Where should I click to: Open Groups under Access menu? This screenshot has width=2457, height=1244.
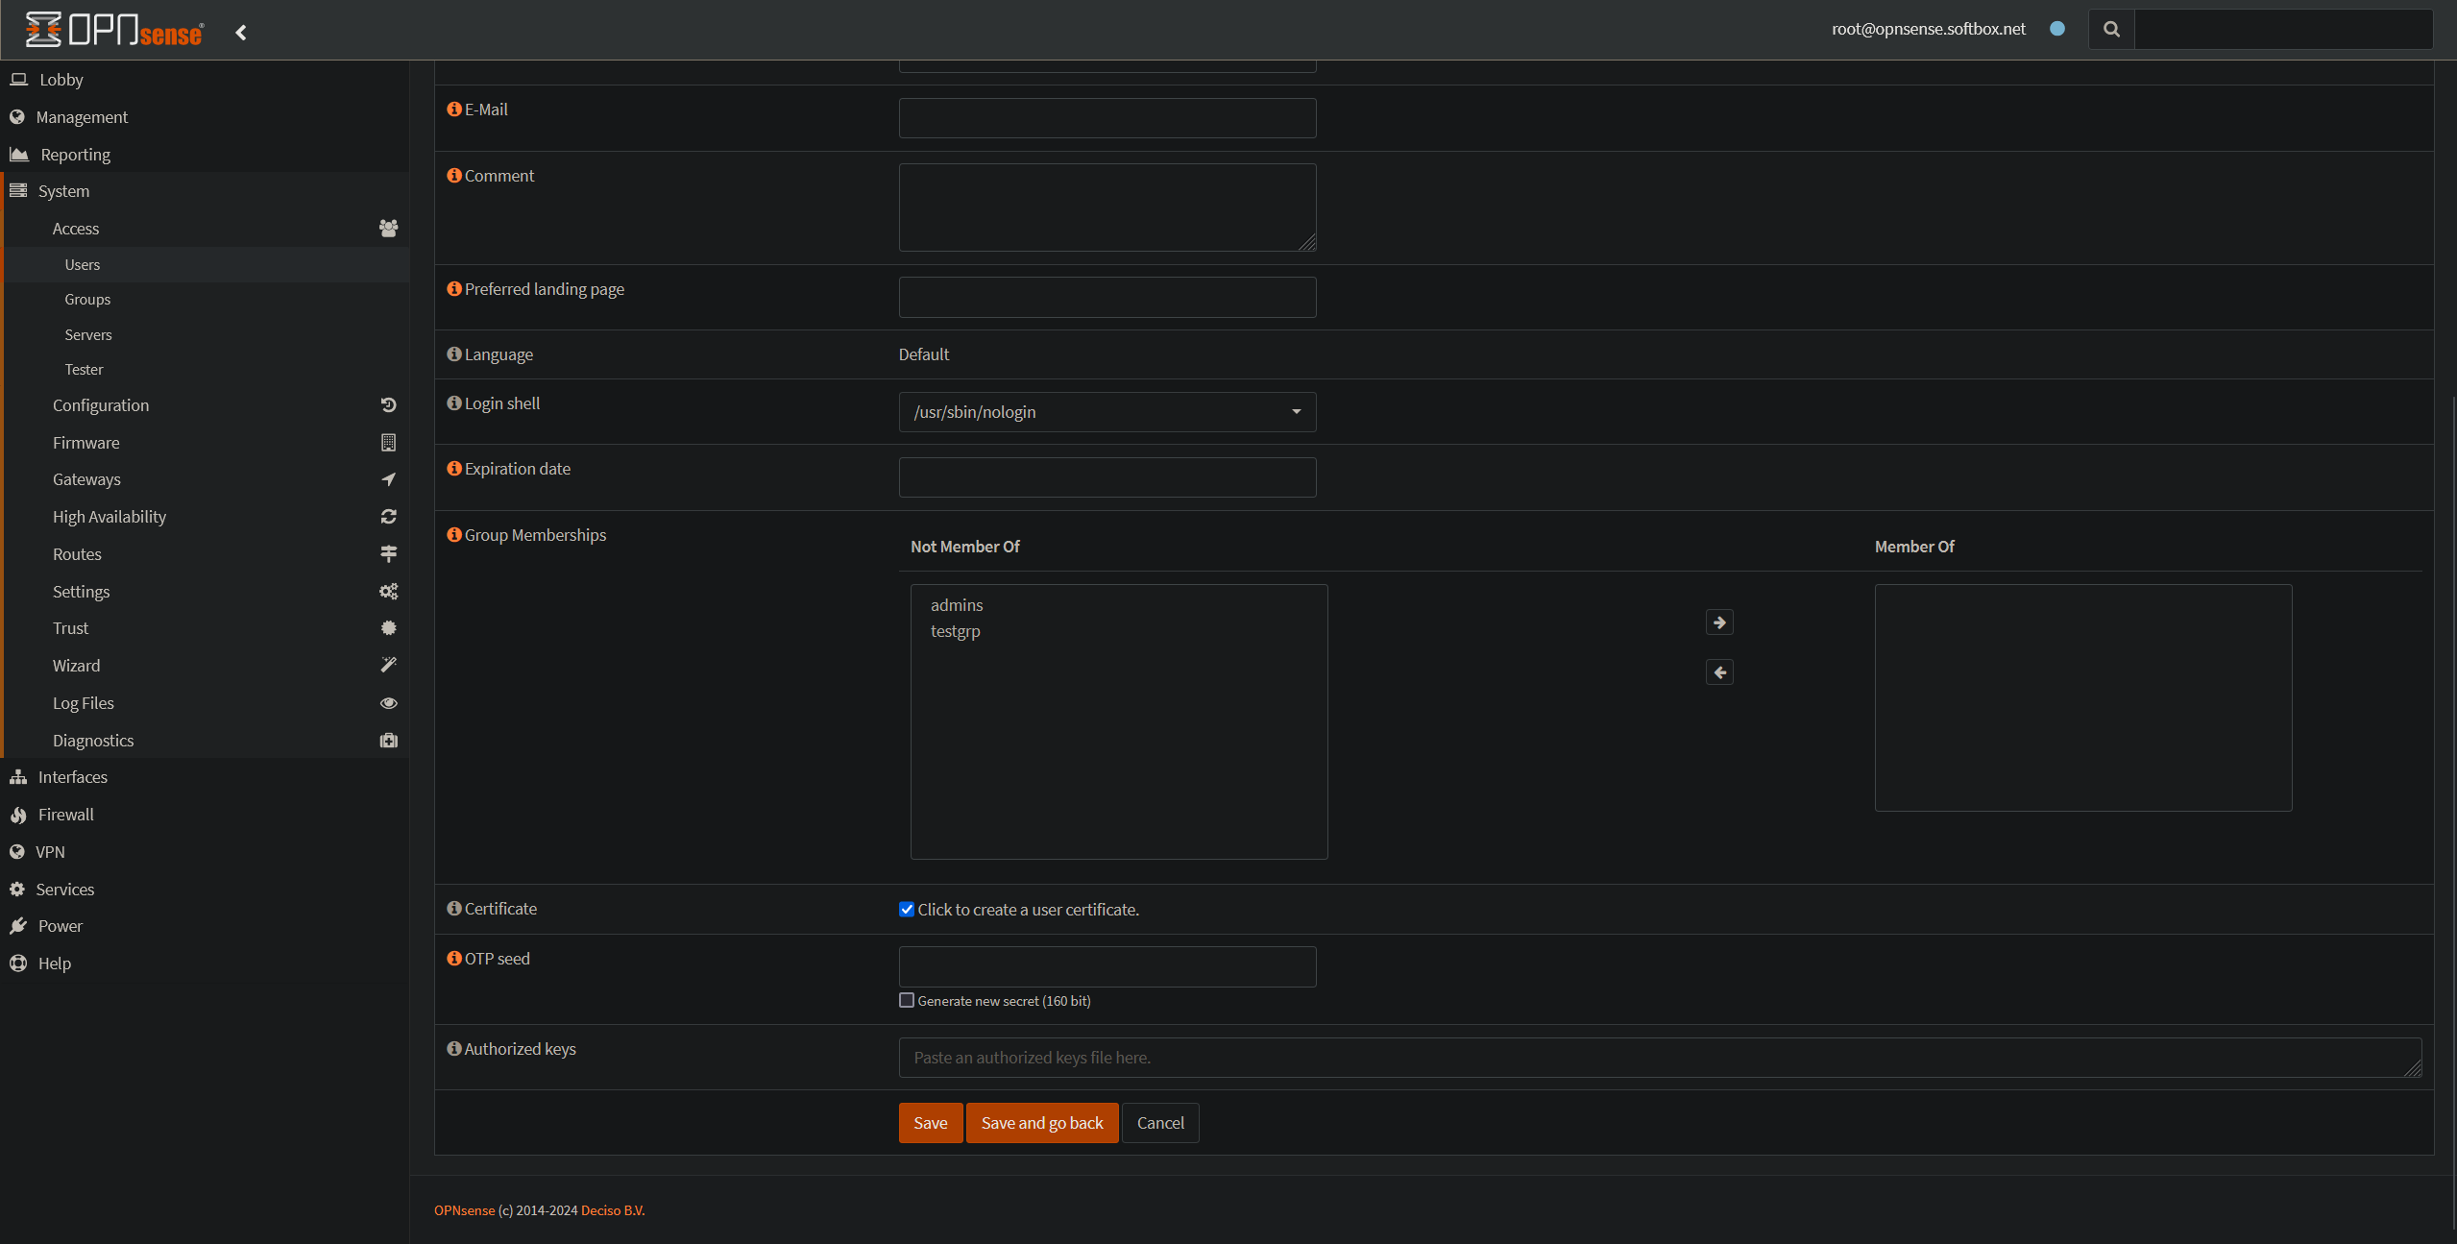(x=87, y=300)
